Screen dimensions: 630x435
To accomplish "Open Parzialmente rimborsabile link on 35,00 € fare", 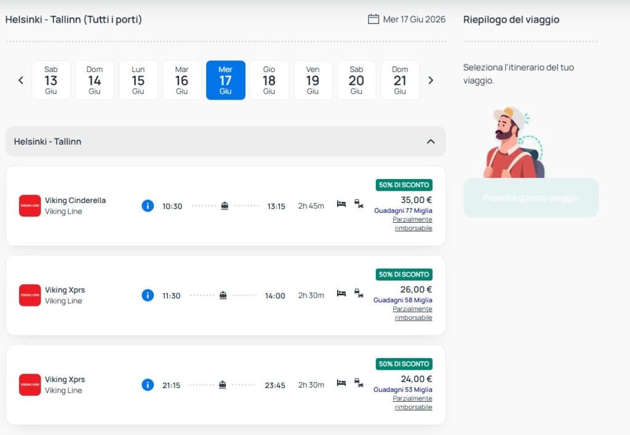I will pyautogui.click(x=413, y=224).
